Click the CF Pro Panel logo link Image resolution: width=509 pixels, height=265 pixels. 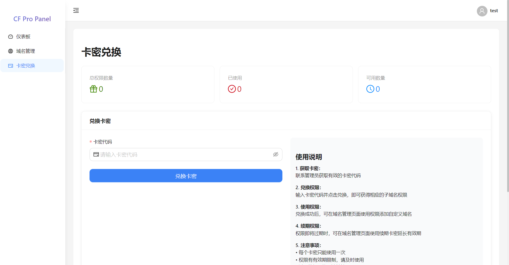point(32,19)
